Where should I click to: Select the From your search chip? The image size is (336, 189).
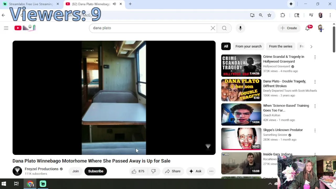(x=249, y=46)
